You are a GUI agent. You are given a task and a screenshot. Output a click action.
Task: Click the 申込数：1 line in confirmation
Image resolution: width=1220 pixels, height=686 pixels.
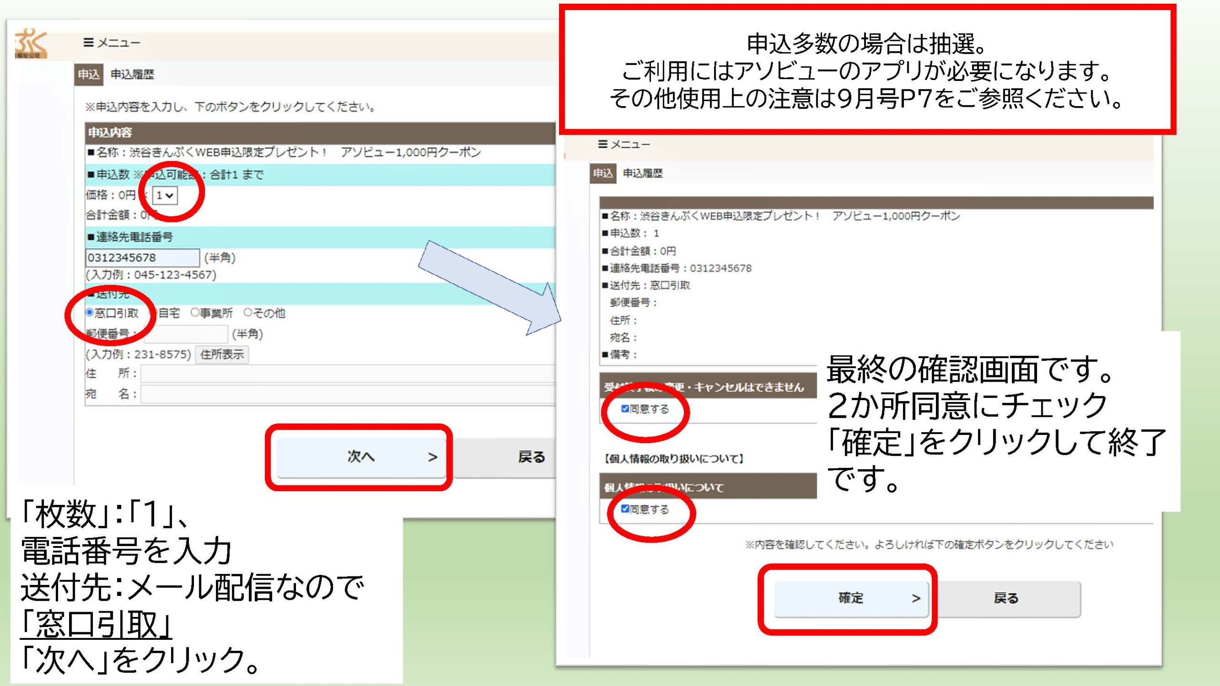point(630,233)
